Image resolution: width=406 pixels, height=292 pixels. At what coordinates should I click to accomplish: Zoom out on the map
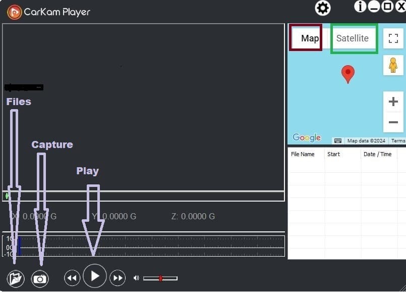click(393, 122)
